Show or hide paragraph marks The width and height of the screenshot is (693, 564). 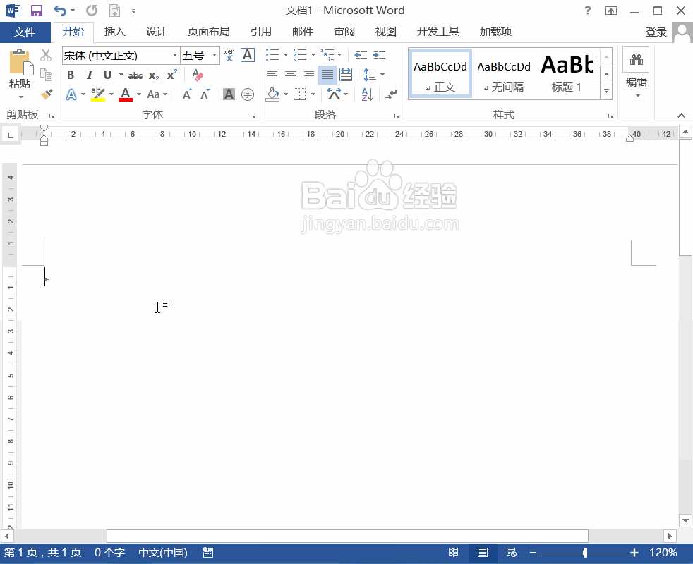(391, 94)
